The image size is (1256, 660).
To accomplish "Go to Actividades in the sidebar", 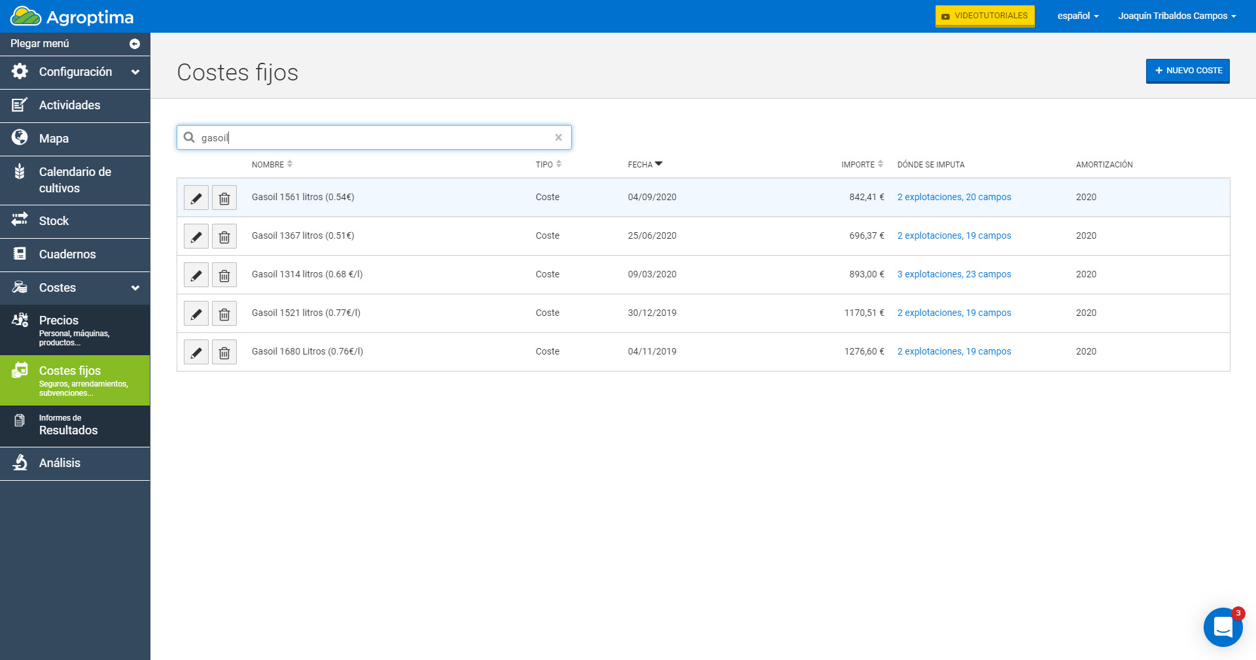I will [x=69, y=105].
